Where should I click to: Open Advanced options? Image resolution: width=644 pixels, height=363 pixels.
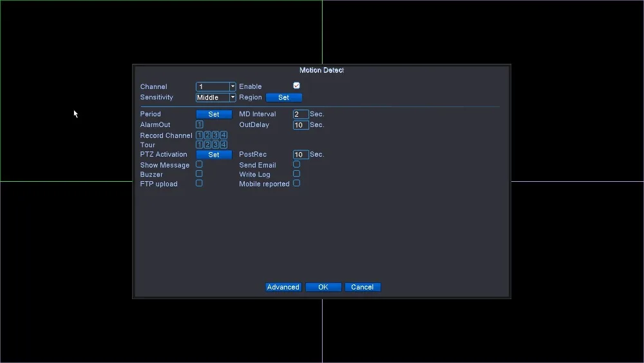pyautogui.click(x=283, y=287)
